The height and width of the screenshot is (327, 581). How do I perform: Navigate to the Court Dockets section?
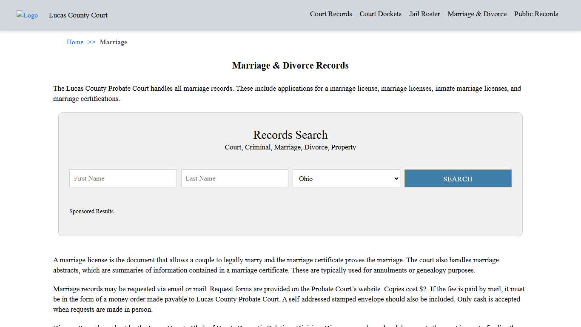(x=380, y=14)
